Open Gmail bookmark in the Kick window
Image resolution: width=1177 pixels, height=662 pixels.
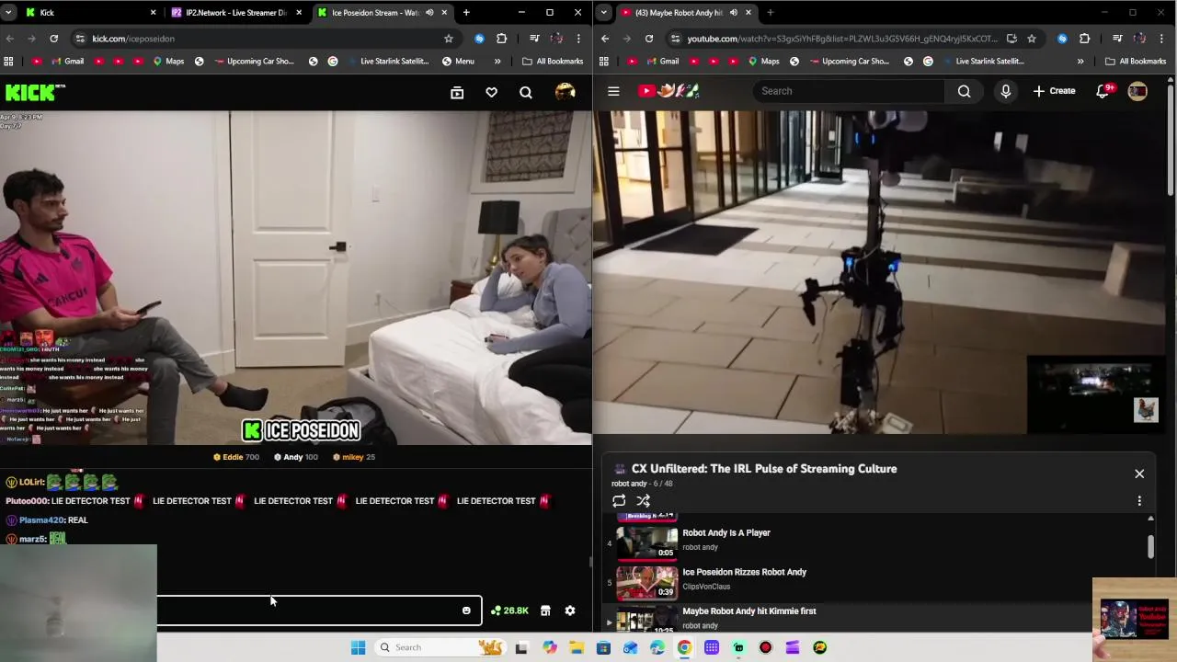(x=67, y=62)
